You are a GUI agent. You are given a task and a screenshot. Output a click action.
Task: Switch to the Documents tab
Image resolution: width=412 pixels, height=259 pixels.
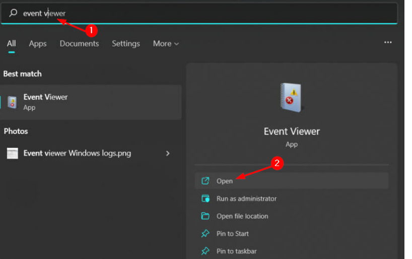pos(79,44)
